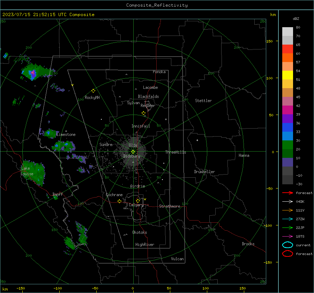Viewport: 314px width, 293px height.
Task: Click the Vulcan label
Action: (177, 259)
